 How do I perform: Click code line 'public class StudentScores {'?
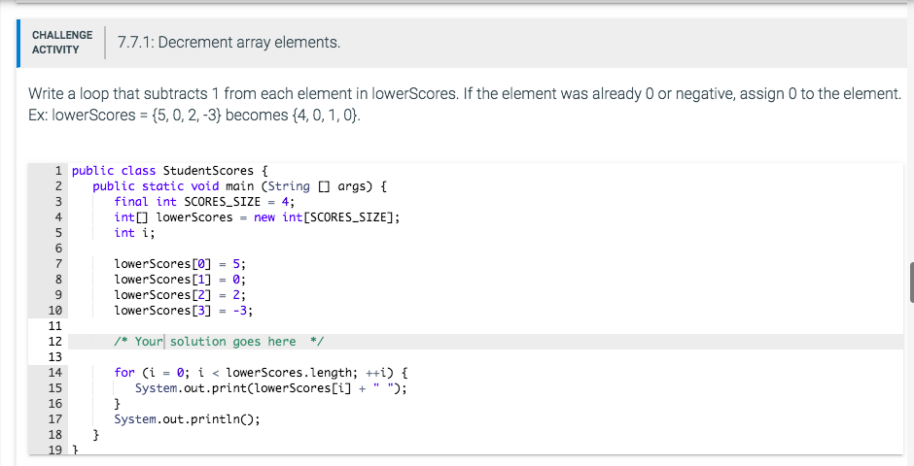[x=169, y=171]
